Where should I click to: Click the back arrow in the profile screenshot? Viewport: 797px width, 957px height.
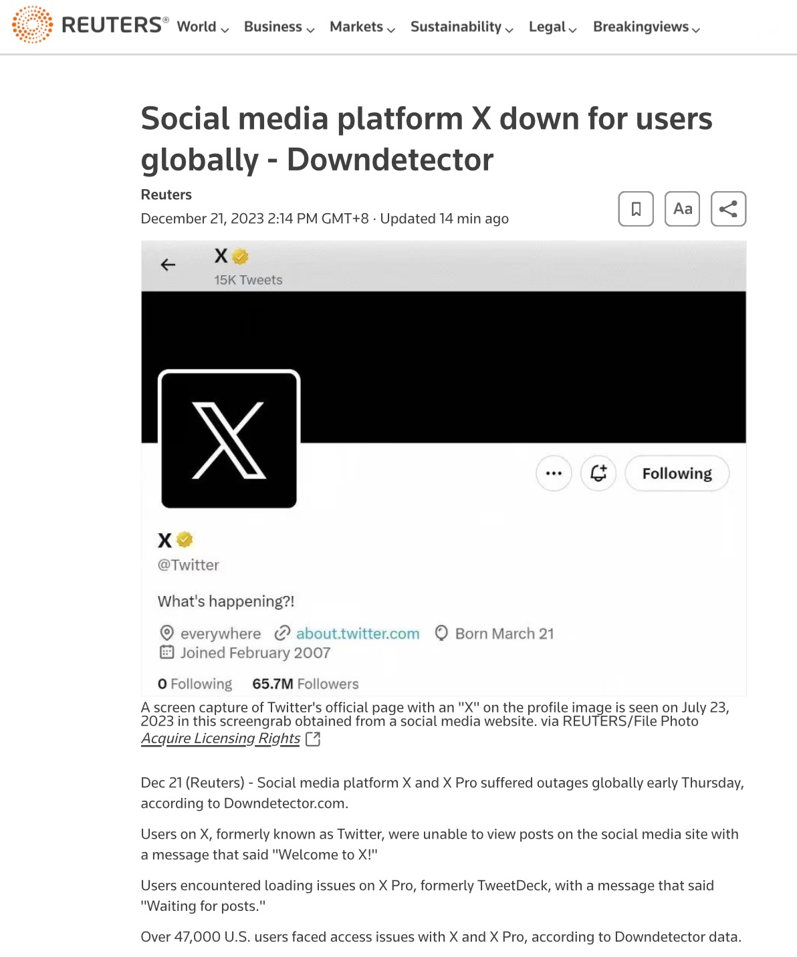pyautogui.click(x=167, y=265)
